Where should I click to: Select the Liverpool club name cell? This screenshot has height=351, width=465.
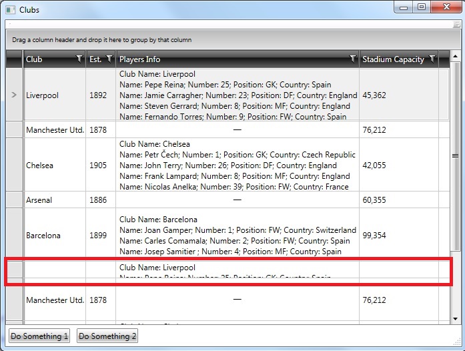55,95
